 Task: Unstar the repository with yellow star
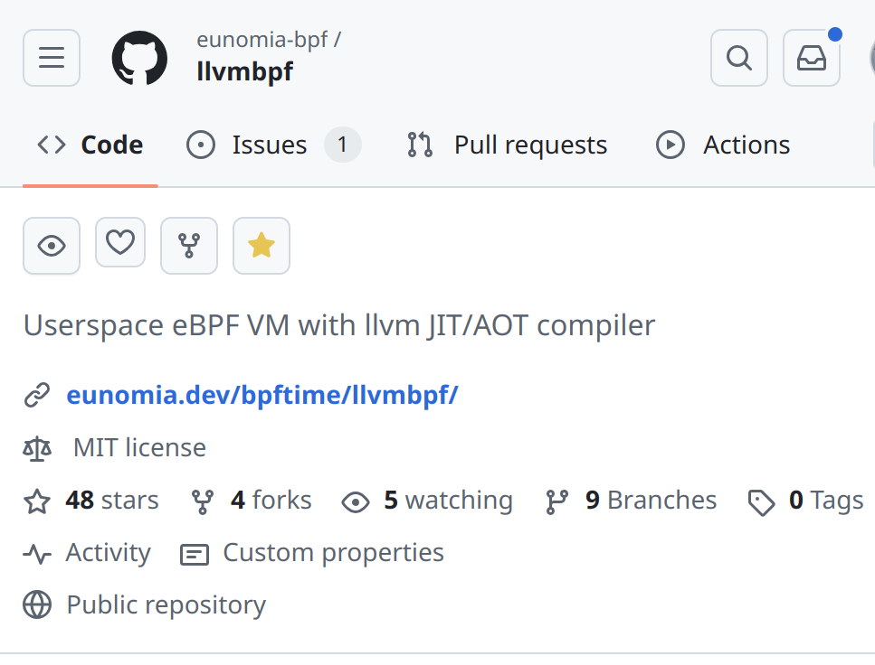pos(262,246)
